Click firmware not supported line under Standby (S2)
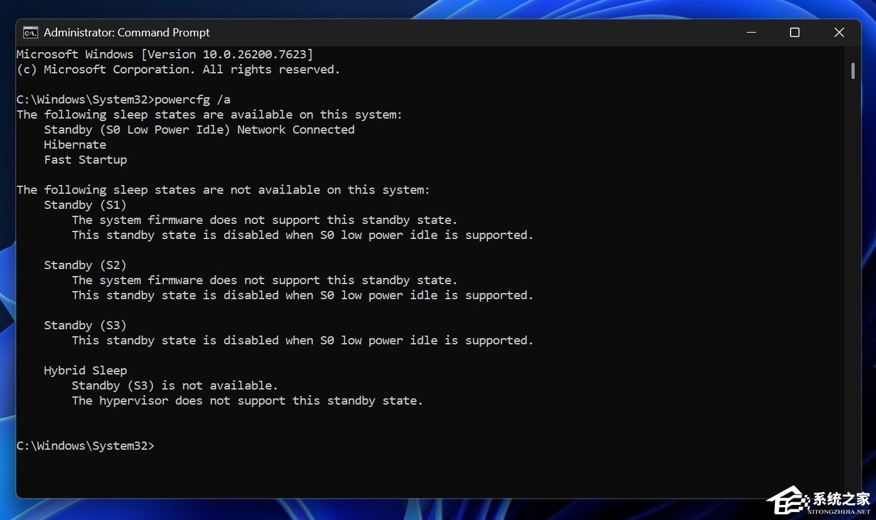This screenshot has height=520, width=876. (265, 280)
